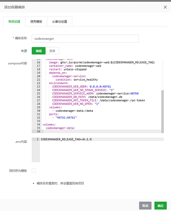This screenshot has height=211, width=171.
Task: Click the container_name: codexmanager-web line
Action: point(75,66)
